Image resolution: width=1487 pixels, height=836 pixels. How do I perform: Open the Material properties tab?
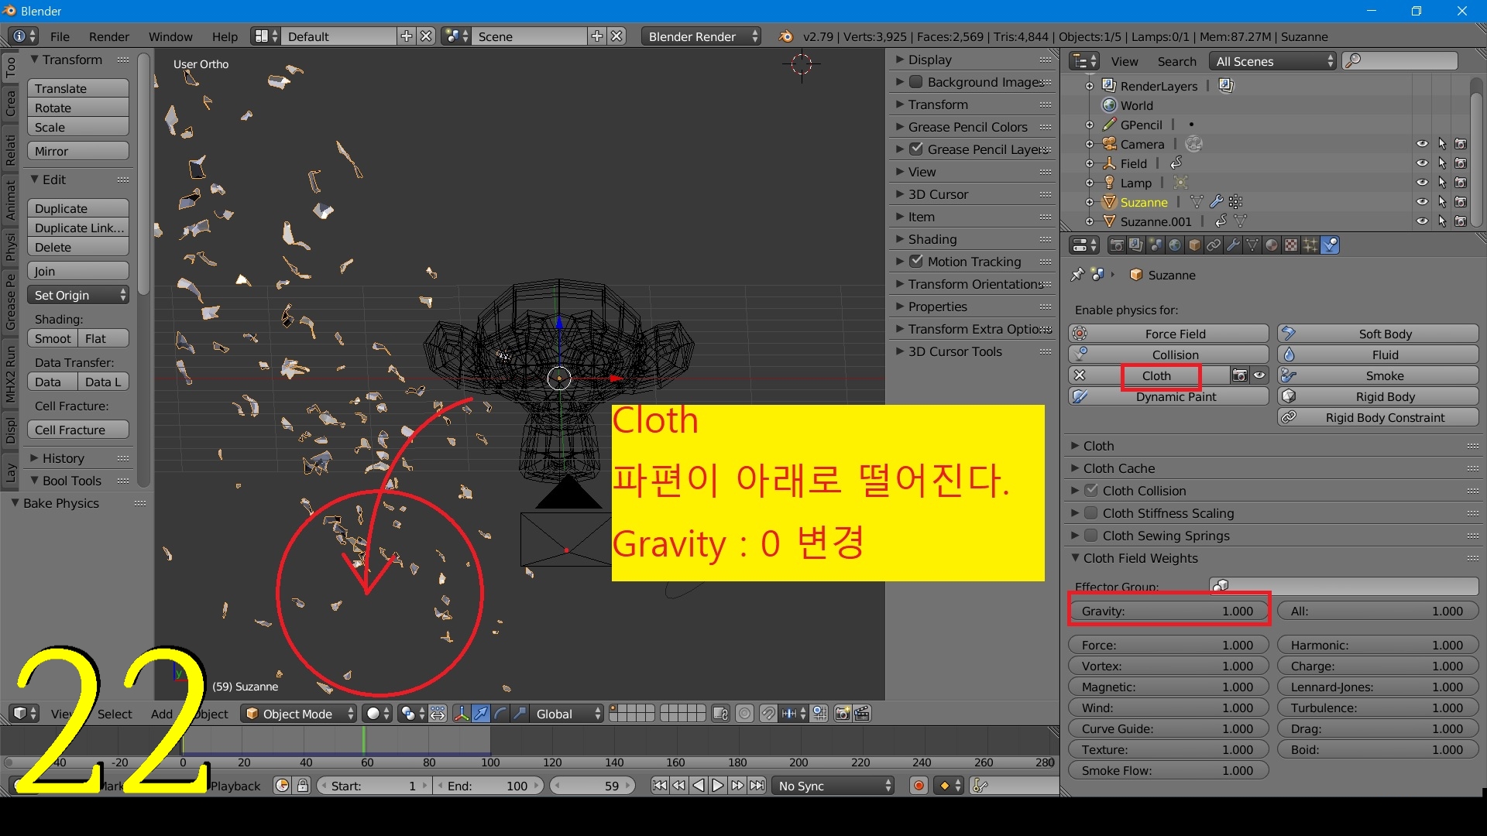(x=1272, y=245)
